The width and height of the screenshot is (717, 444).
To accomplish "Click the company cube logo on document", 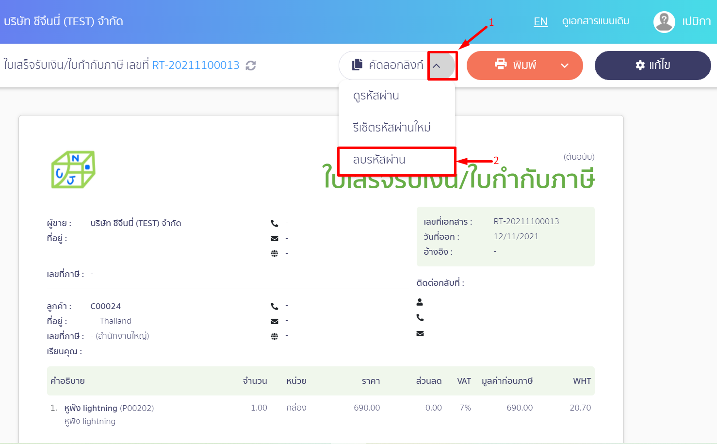I will [73, 169].
